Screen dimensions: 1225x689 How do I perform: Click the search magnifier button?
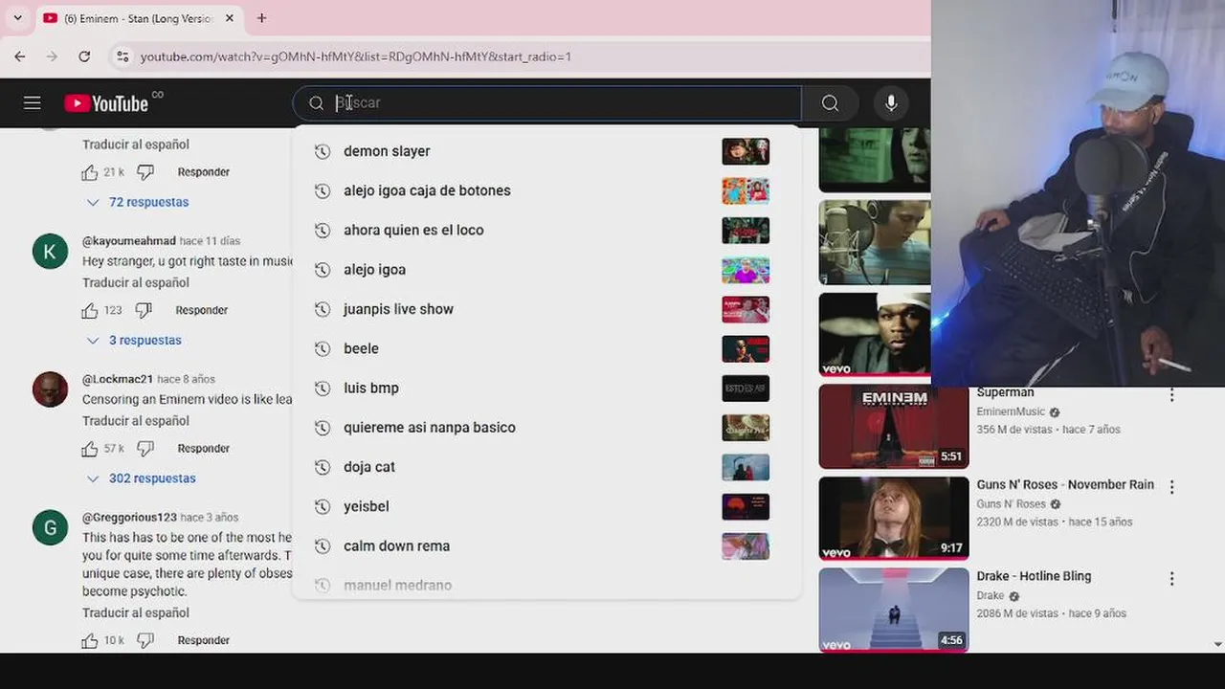pyautogui.click(x=830, y=103)
